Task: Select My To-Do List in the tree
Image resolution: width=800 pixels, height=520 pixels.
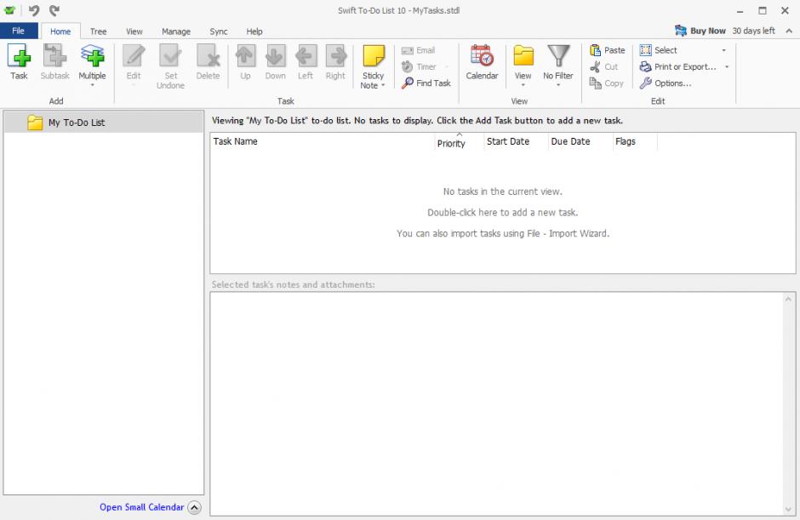Action: [x=76, y=123]
